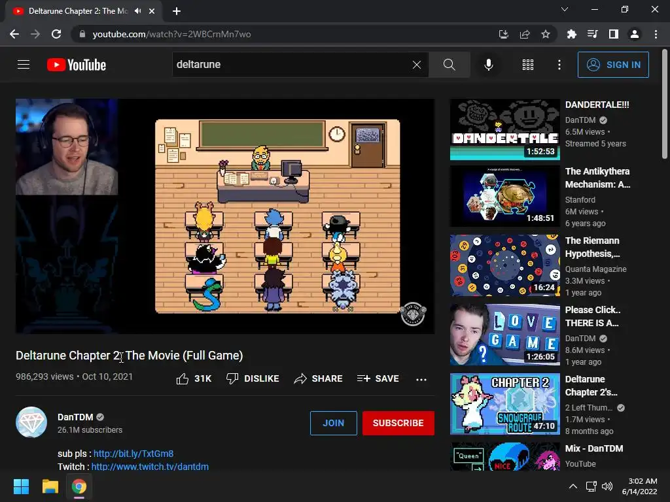Click the share this page icon
Screen dimensions: 670x502
[x=524, y=34]
